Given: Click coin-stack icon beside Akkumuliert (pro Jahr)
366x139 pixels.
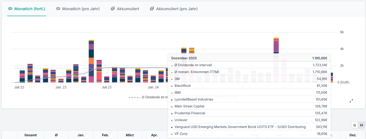Looking at the screenshot, I should pos(152,9).
